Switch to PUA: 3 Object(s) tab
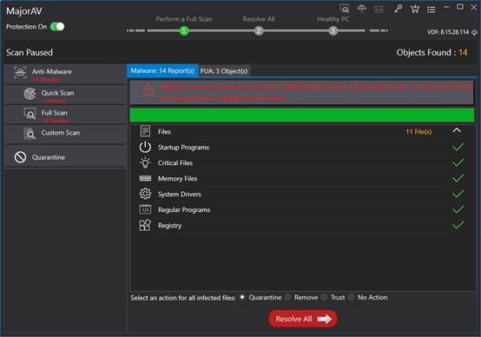481x337 pixels. (x=224, y=71)
